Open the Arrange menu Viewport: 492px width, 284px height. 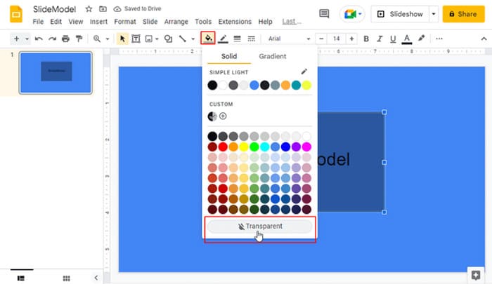pos(176,22)
